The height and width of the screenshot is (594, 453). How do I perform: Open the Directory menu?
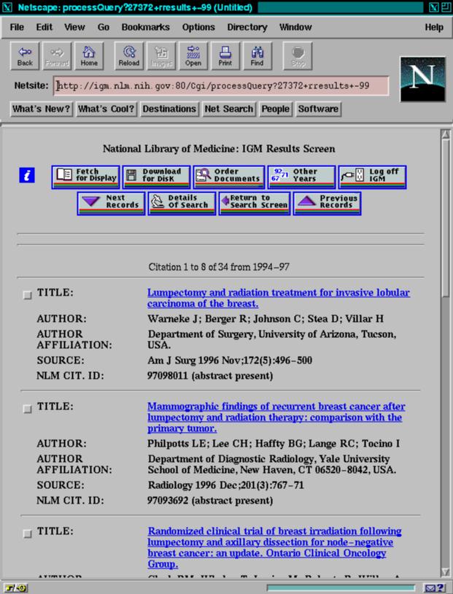[x=247, y=27]
